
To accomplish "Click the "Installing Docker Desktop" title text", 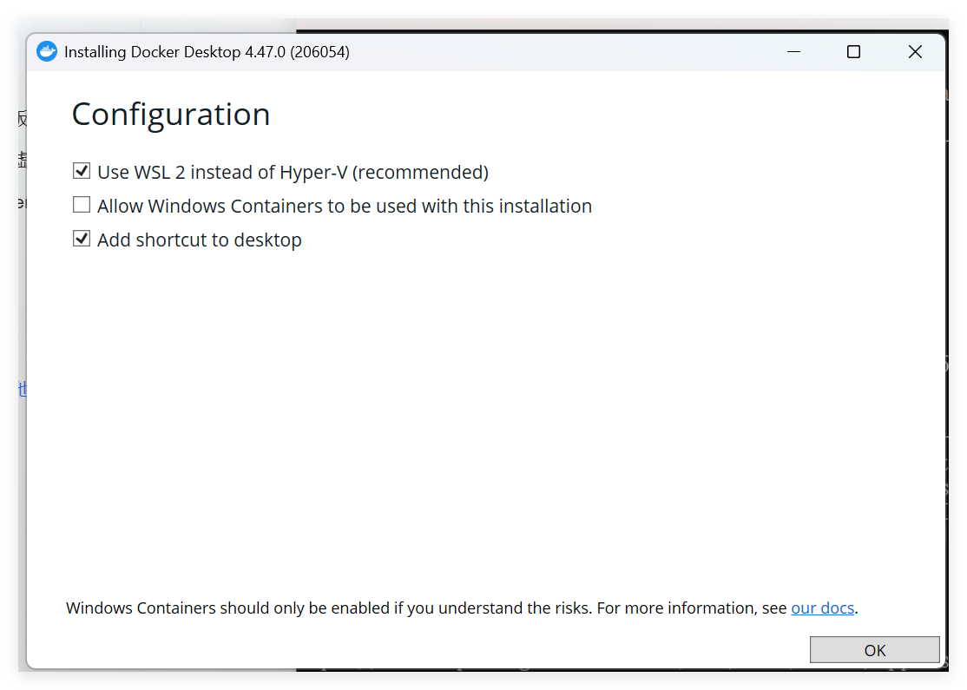I will (152, 52).
